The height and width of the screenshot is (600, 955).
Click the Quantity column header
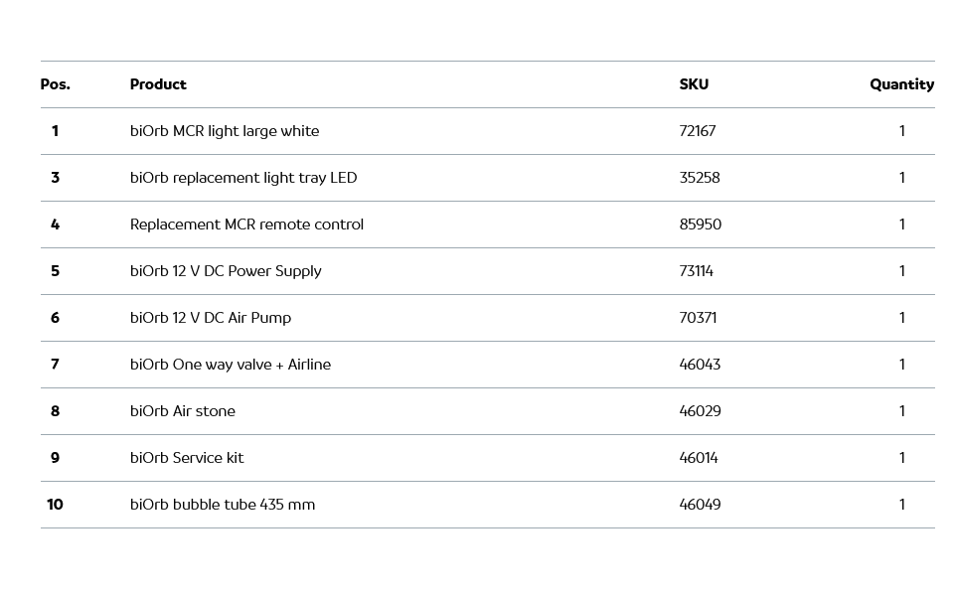(x=901, y=84)
